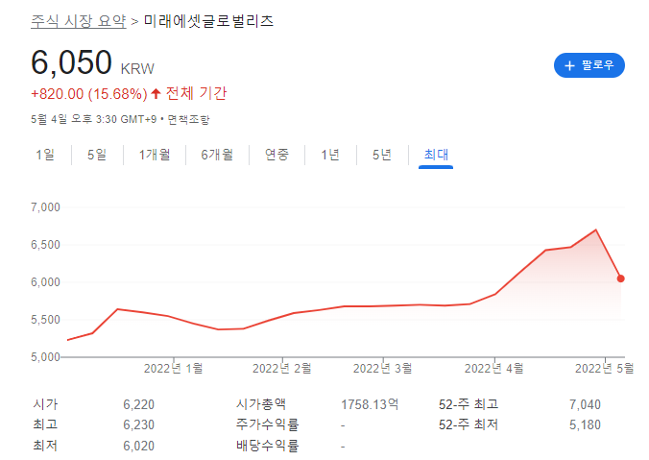Click the 5,180 52-week low value
Viewport: 649px width, 460px height.
585,424
